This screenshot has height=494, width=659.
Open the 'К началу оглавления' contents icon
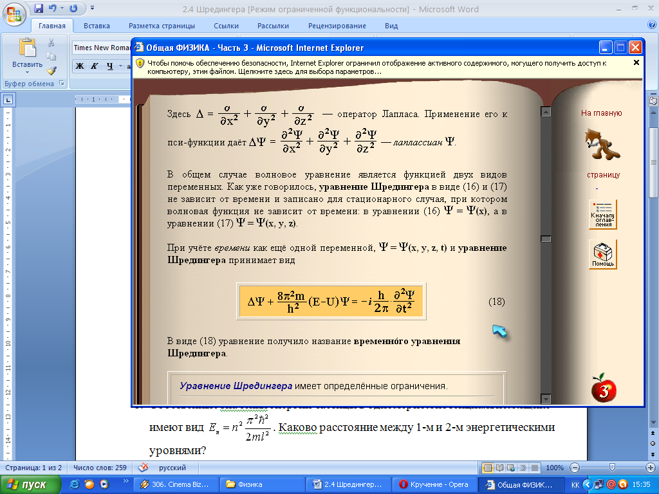[602, 215]
